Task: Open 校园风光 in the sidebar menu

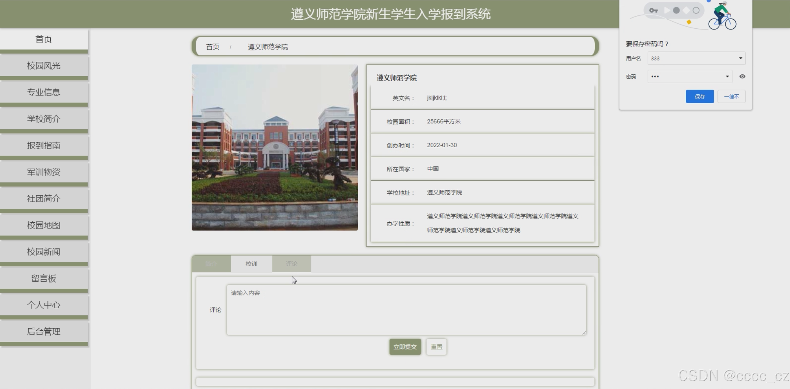Action: (x=44, y=66)
